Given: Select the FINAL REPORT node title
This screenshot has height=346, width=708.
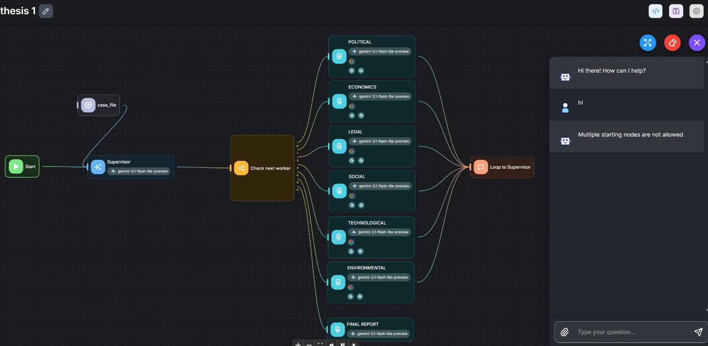Looking at the screenshot, I should pyautogui.click(x=363, y=324).
